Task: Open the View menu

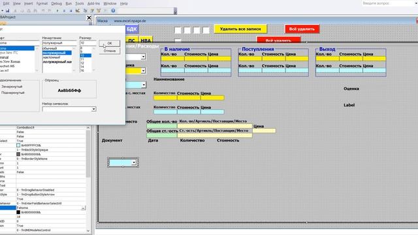Action: coord(16,3)
